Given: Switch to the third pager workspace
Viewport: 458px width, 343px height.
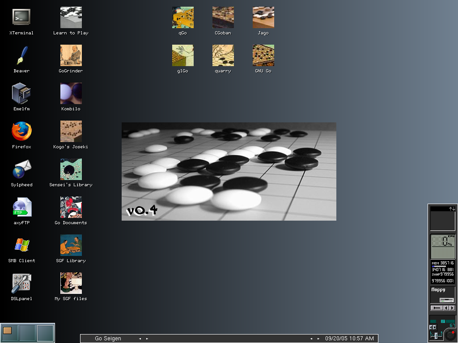Looking at the screenshot, I should click(x=45, y=333).
